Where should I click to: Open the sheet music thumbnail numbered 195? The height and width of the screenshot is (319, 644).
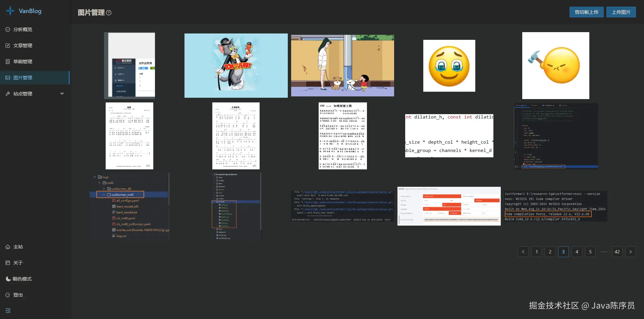[342, 136]
